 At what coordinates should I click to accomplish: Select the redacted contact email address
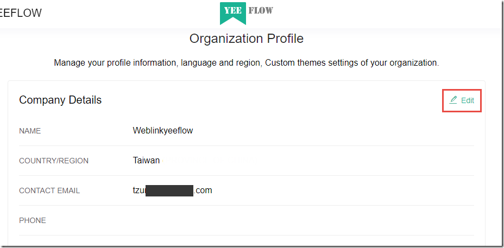tap(172, 190)
